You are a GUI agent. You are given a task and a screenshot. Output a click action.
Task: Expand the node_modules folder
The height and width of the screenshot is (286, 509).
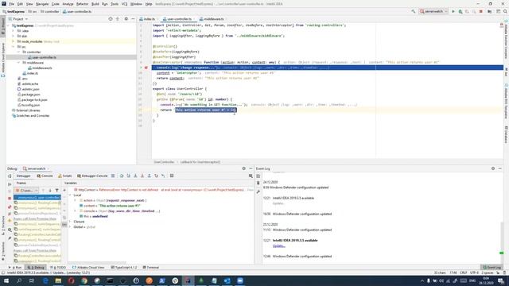point(14,41)
